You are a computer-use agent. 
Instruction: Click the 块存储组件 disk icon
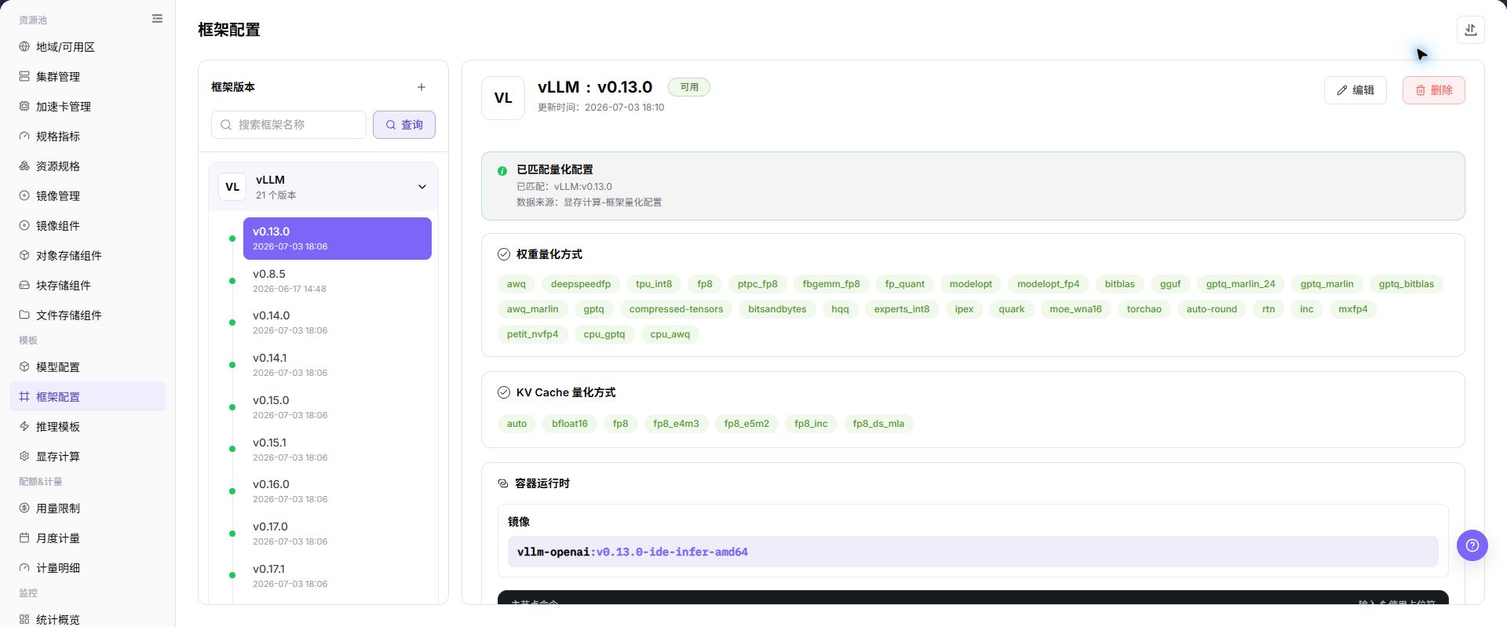tap(24, 286)
